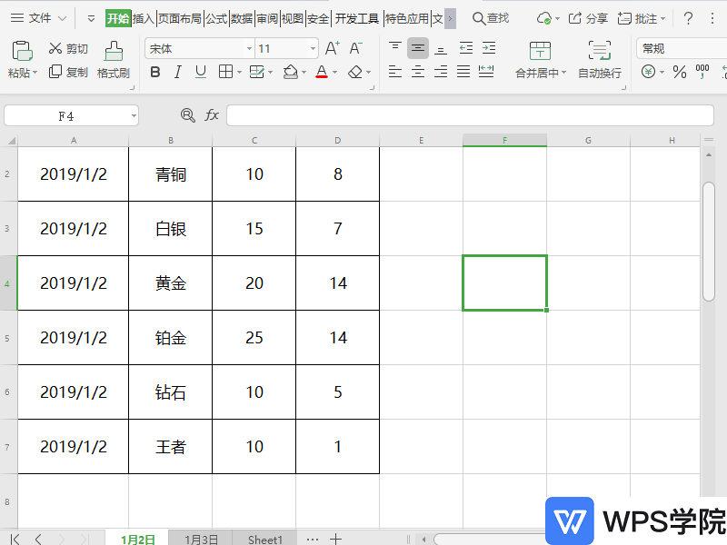
Task: Toggle italic formatting
Action: coord(177,72)
